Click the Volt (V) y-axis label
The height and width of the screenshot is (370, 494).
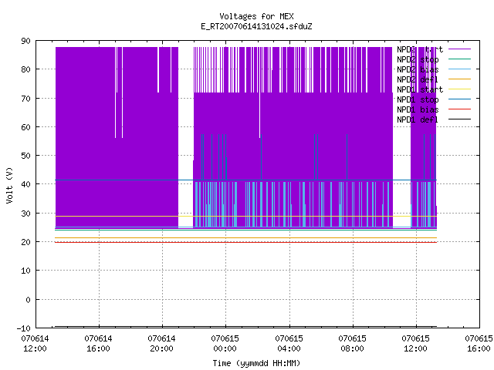tap(9, 185)
